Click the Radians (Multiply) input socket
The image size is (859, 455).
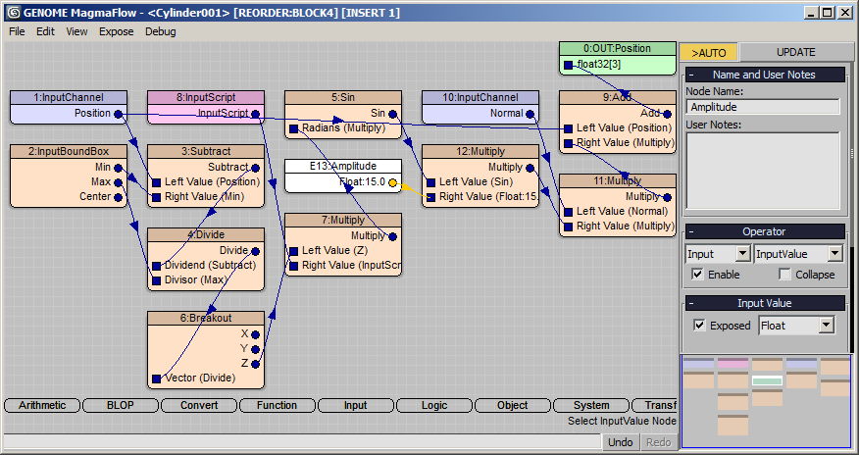pyautogui.click(x=293, y=128)
